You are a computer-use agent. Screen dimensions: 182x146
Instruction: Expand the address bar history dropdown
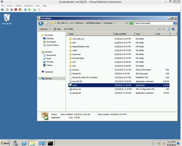pos(127,23)
